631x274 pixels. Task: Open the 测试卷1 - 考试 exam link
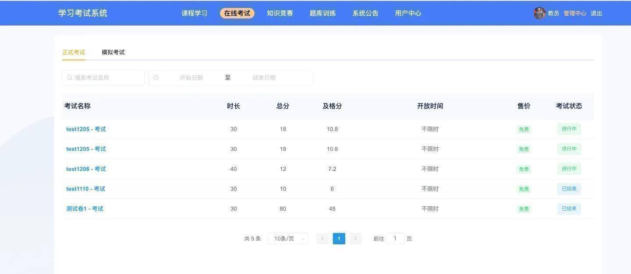(85, 208)
